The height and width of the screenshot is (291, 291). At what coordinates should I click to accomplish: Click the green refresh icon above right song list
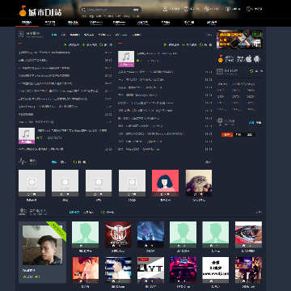(x=201, y=44)
